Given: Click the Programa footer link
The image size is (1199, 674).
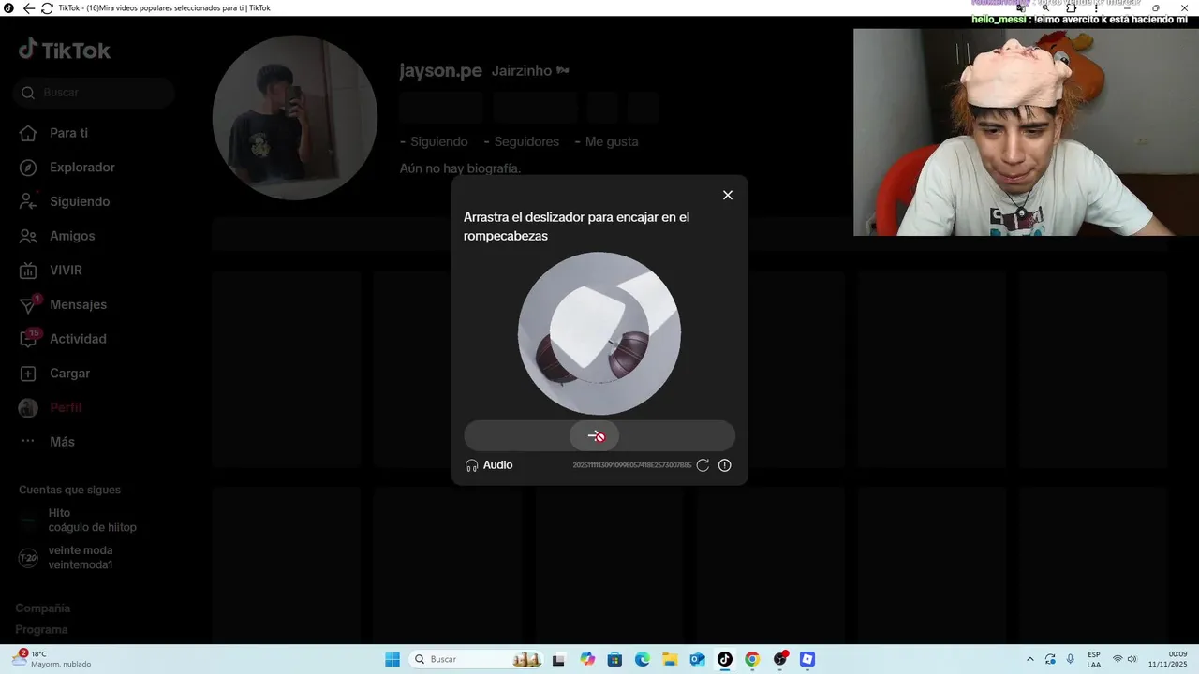Looking at the screenshot, I should [x=41, y=630].
